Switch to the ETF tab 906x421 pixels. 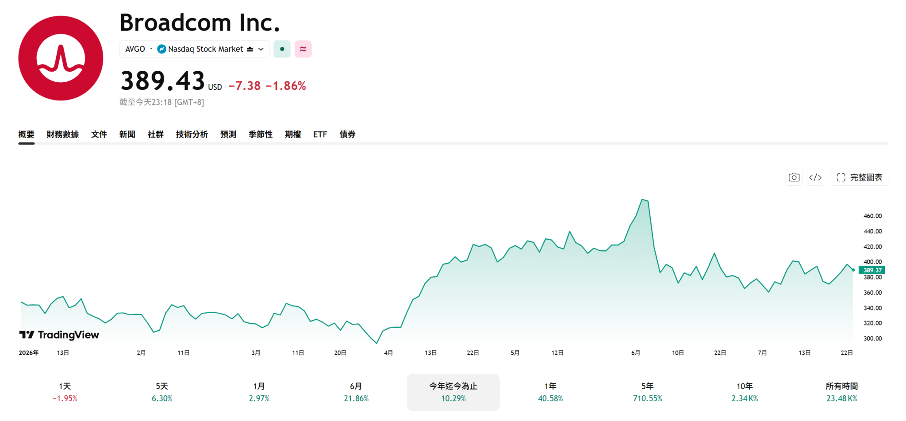320,134
